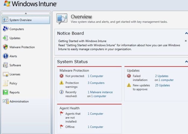Click the Protection warnings yellow triangle icon
This screenshot has width=188, height=134.
click(x=62, y=83)
